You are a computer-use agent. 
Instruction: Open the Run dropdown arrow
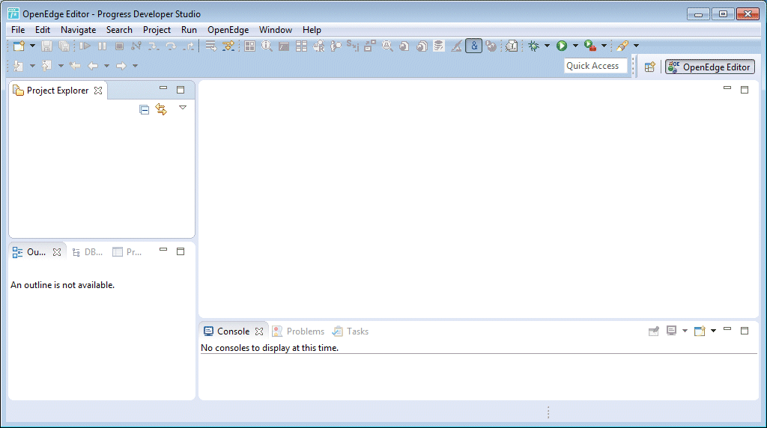(x=575, y=46)
